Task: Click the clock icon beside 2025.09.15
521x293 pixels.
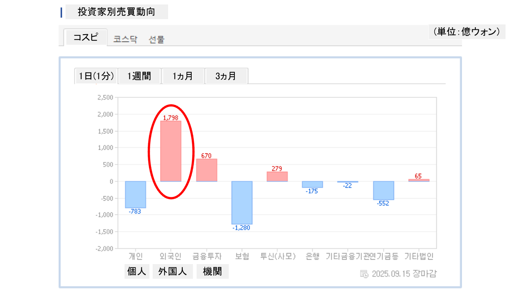Action: [x=364, y=273]
